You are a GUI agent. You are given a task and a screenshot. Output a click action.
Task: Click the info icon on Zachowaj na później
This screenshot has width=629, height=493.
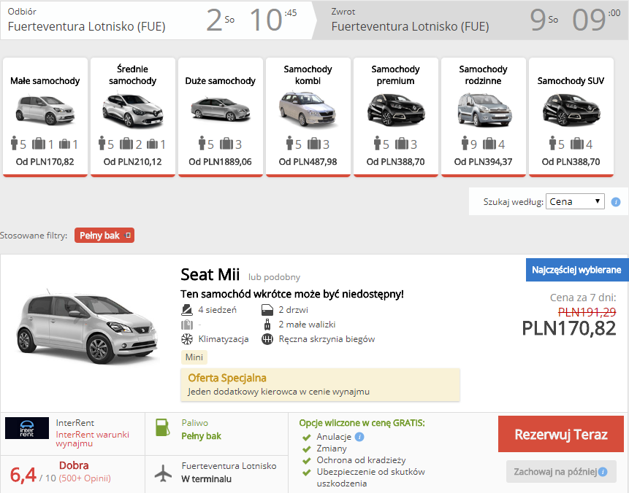(x=603, y=472)
